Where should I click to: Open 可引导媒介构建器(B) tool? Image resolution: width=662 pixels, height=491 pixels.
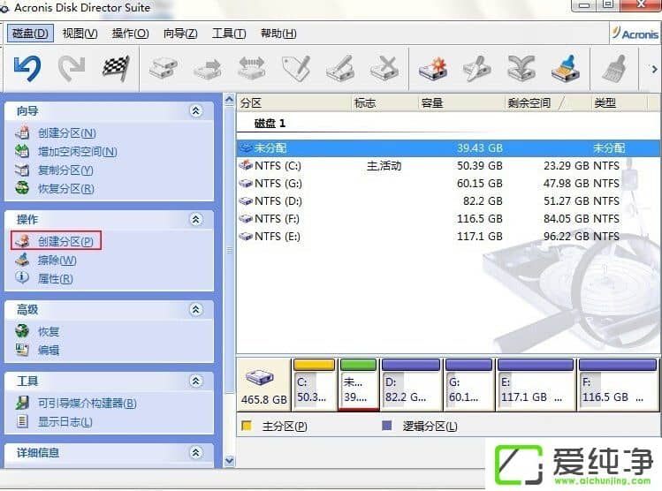(x=87, y=404)
